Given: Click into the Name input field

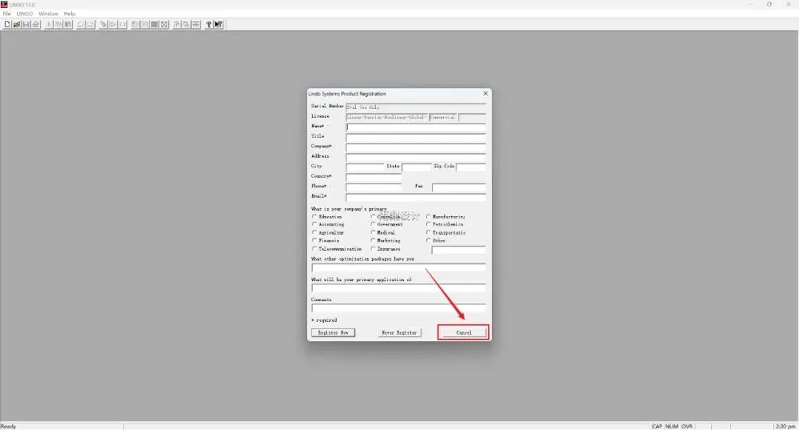Looking at the screenshot, I should click(416, 127).
